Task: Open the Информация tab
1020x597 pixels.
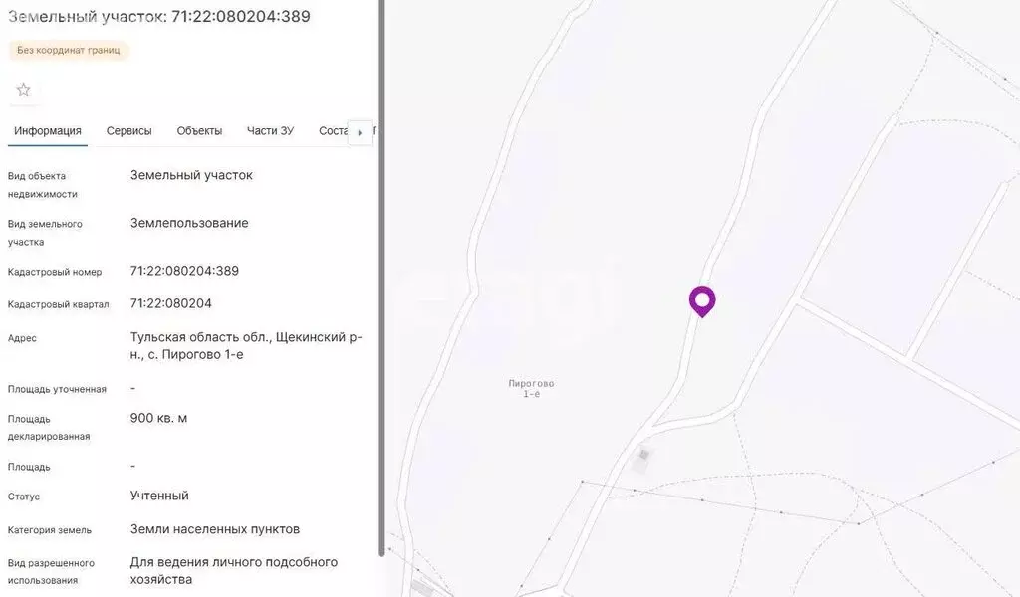Action: (48, 131)
